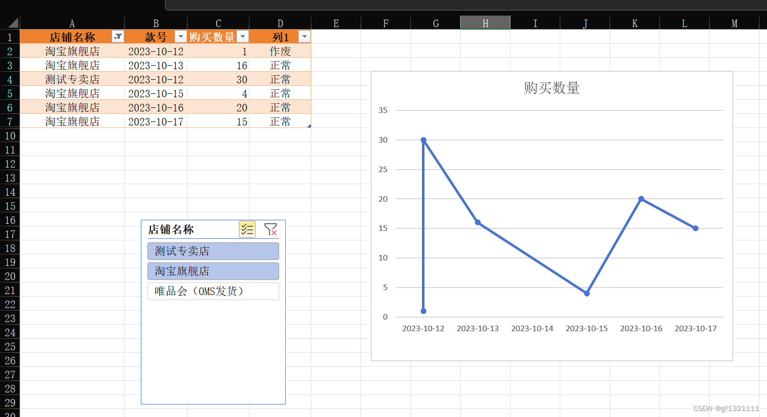Image resolution: width=767 pixels, height=417 pixels.
Task: Click the chart data point at value 30
Action: click(x=423, y=140)
